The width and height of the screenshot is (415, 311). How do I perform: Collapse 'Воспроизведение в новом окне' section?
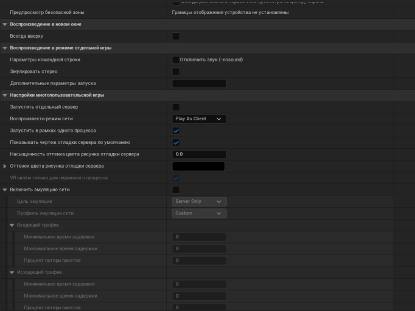tap(5, 24)
